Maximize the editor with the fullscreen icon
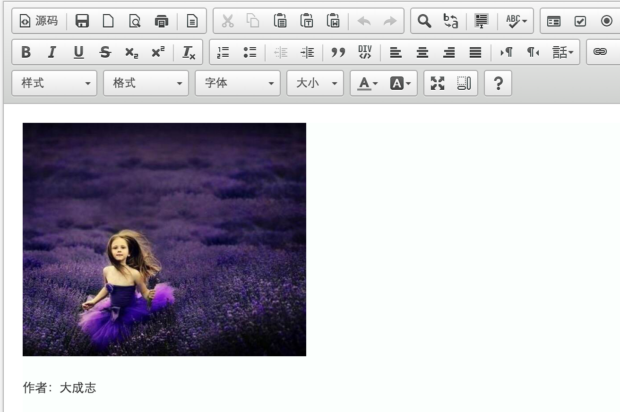The image size is (620, 412). coord(438,84)
